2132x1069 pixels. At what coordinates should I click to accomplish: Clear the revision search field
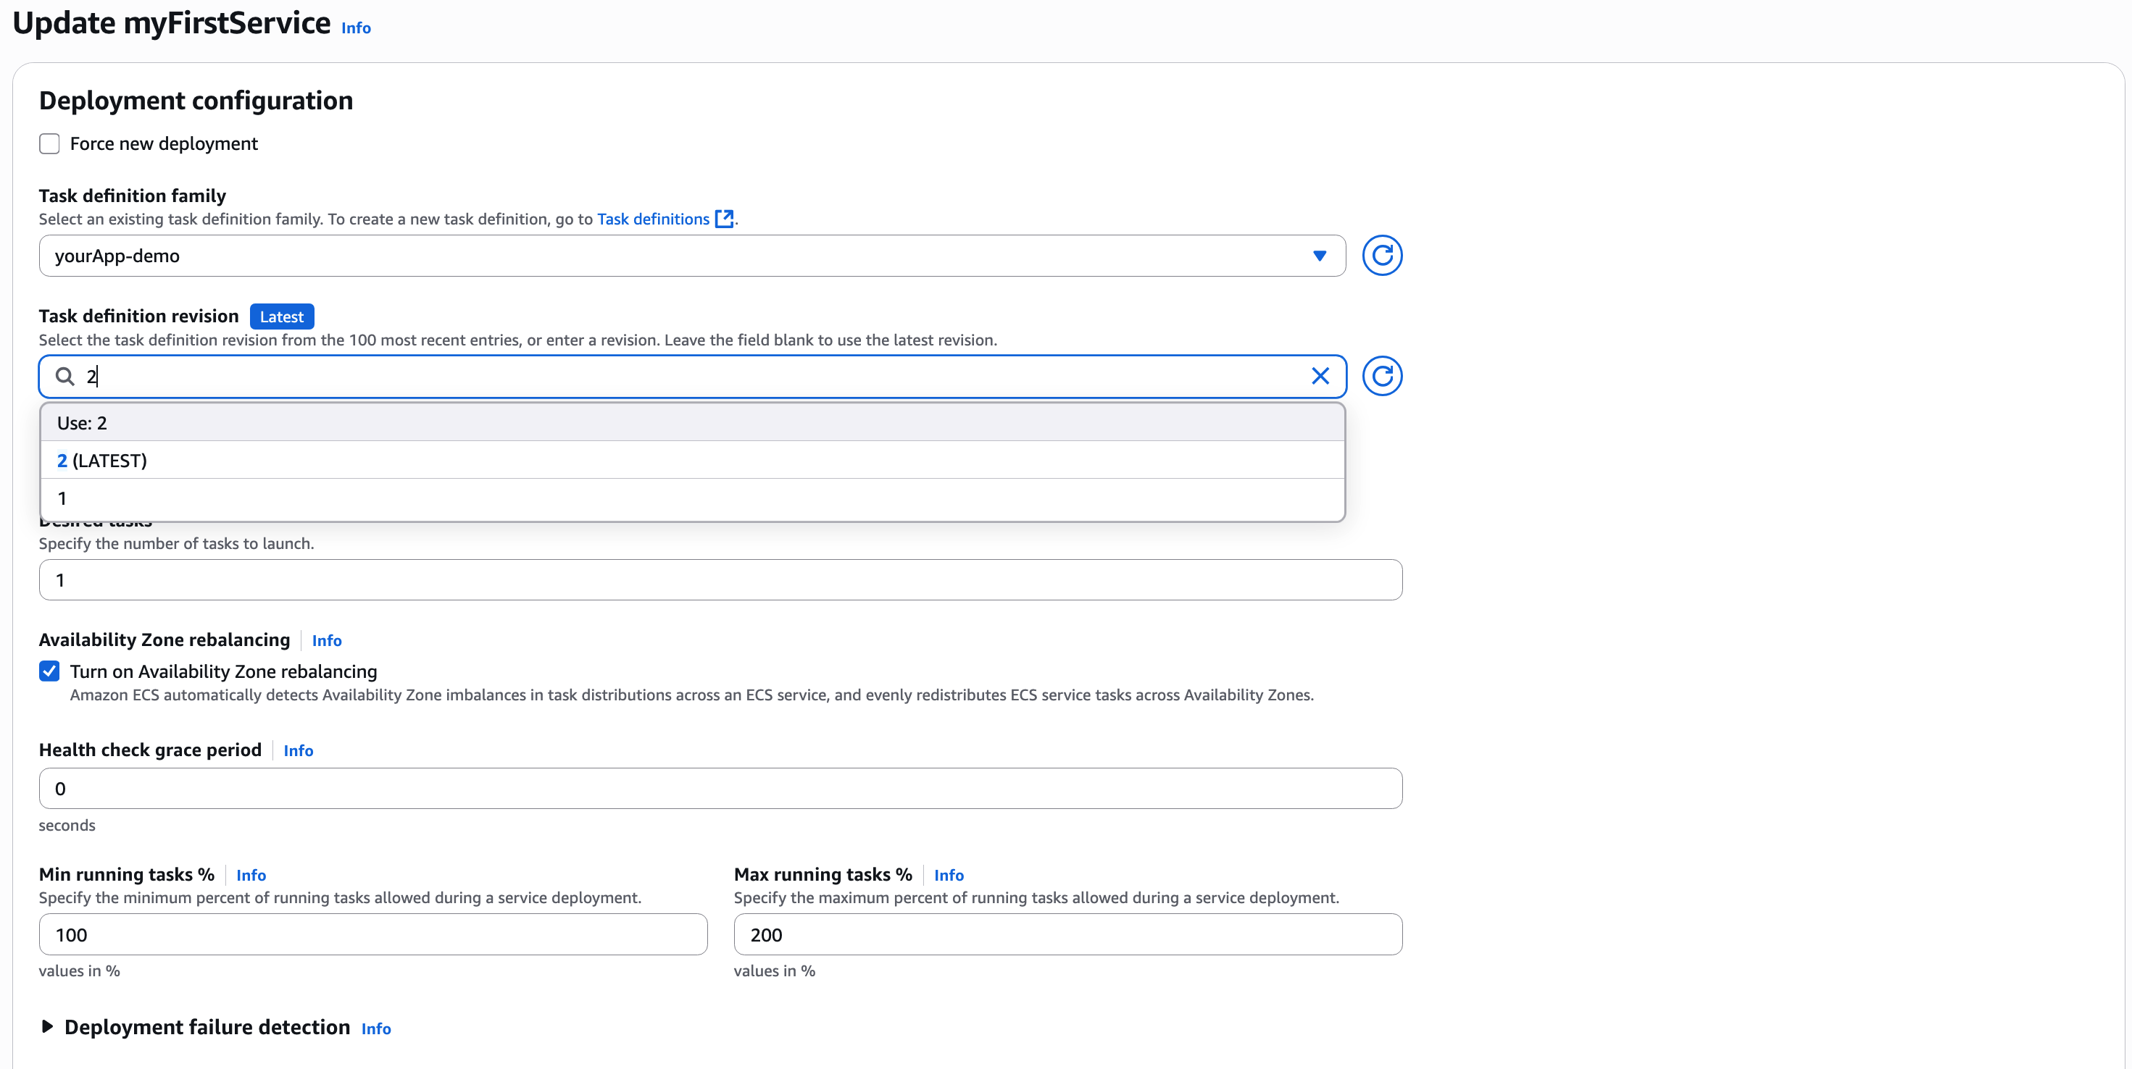click(1320, 377)
